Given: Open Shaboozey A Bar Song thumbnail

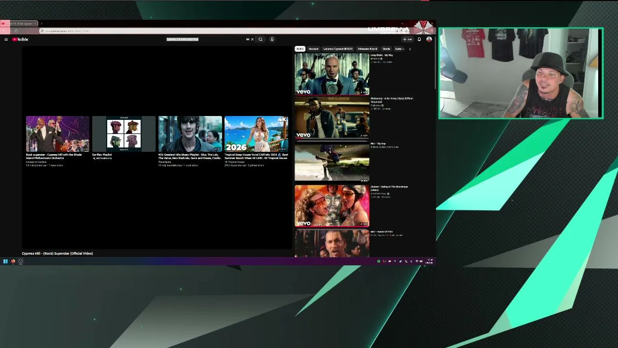Looking at the screenshot, I should pyautogui.click(x=332, y=118).
